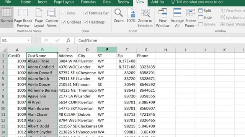Click the zip cell 98215
Viewport: 245px width, 137px height.
pyautogui.click(x=126, y=126)
